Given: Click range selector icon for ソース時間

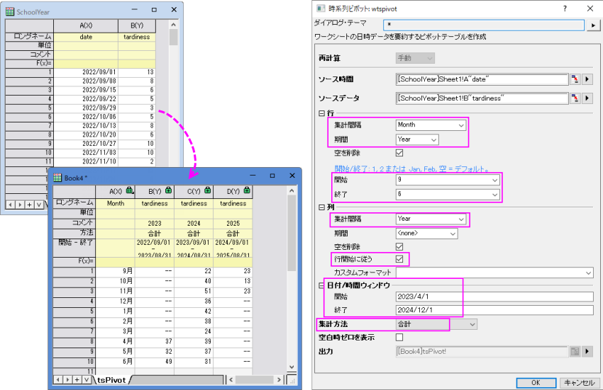Looking at the screenshot, I should (575, 79).
